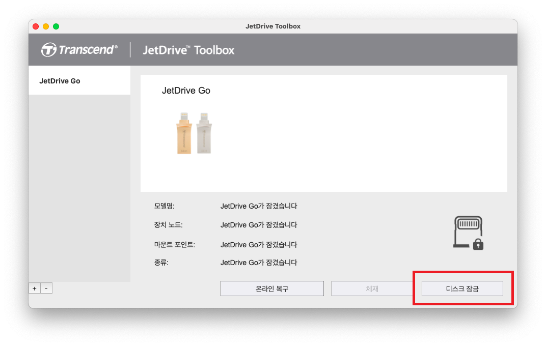The width and height of the screenshot is (546, 346).
Task: Click the JetDrive Go product image
Action: coord(194,133)
